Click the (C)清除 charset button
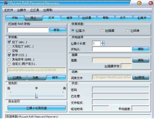The image size is (154, 123). coord(17,78)
